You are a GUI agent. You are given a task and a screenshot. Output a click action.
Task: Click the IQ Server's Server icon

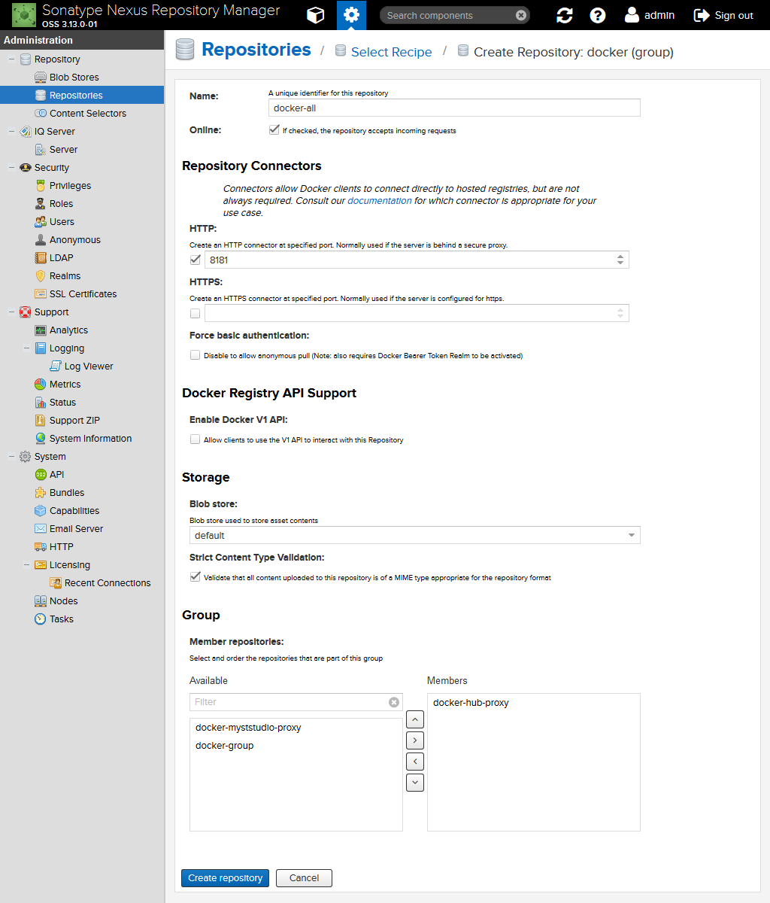pos(41,150)
